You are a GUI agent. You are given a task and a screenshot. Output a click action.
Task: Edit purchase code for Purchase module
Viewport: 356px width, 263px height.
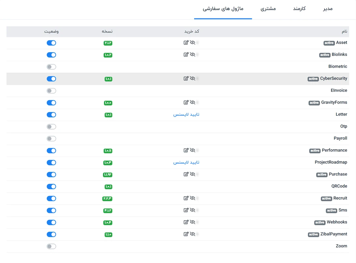click(186, 174)
